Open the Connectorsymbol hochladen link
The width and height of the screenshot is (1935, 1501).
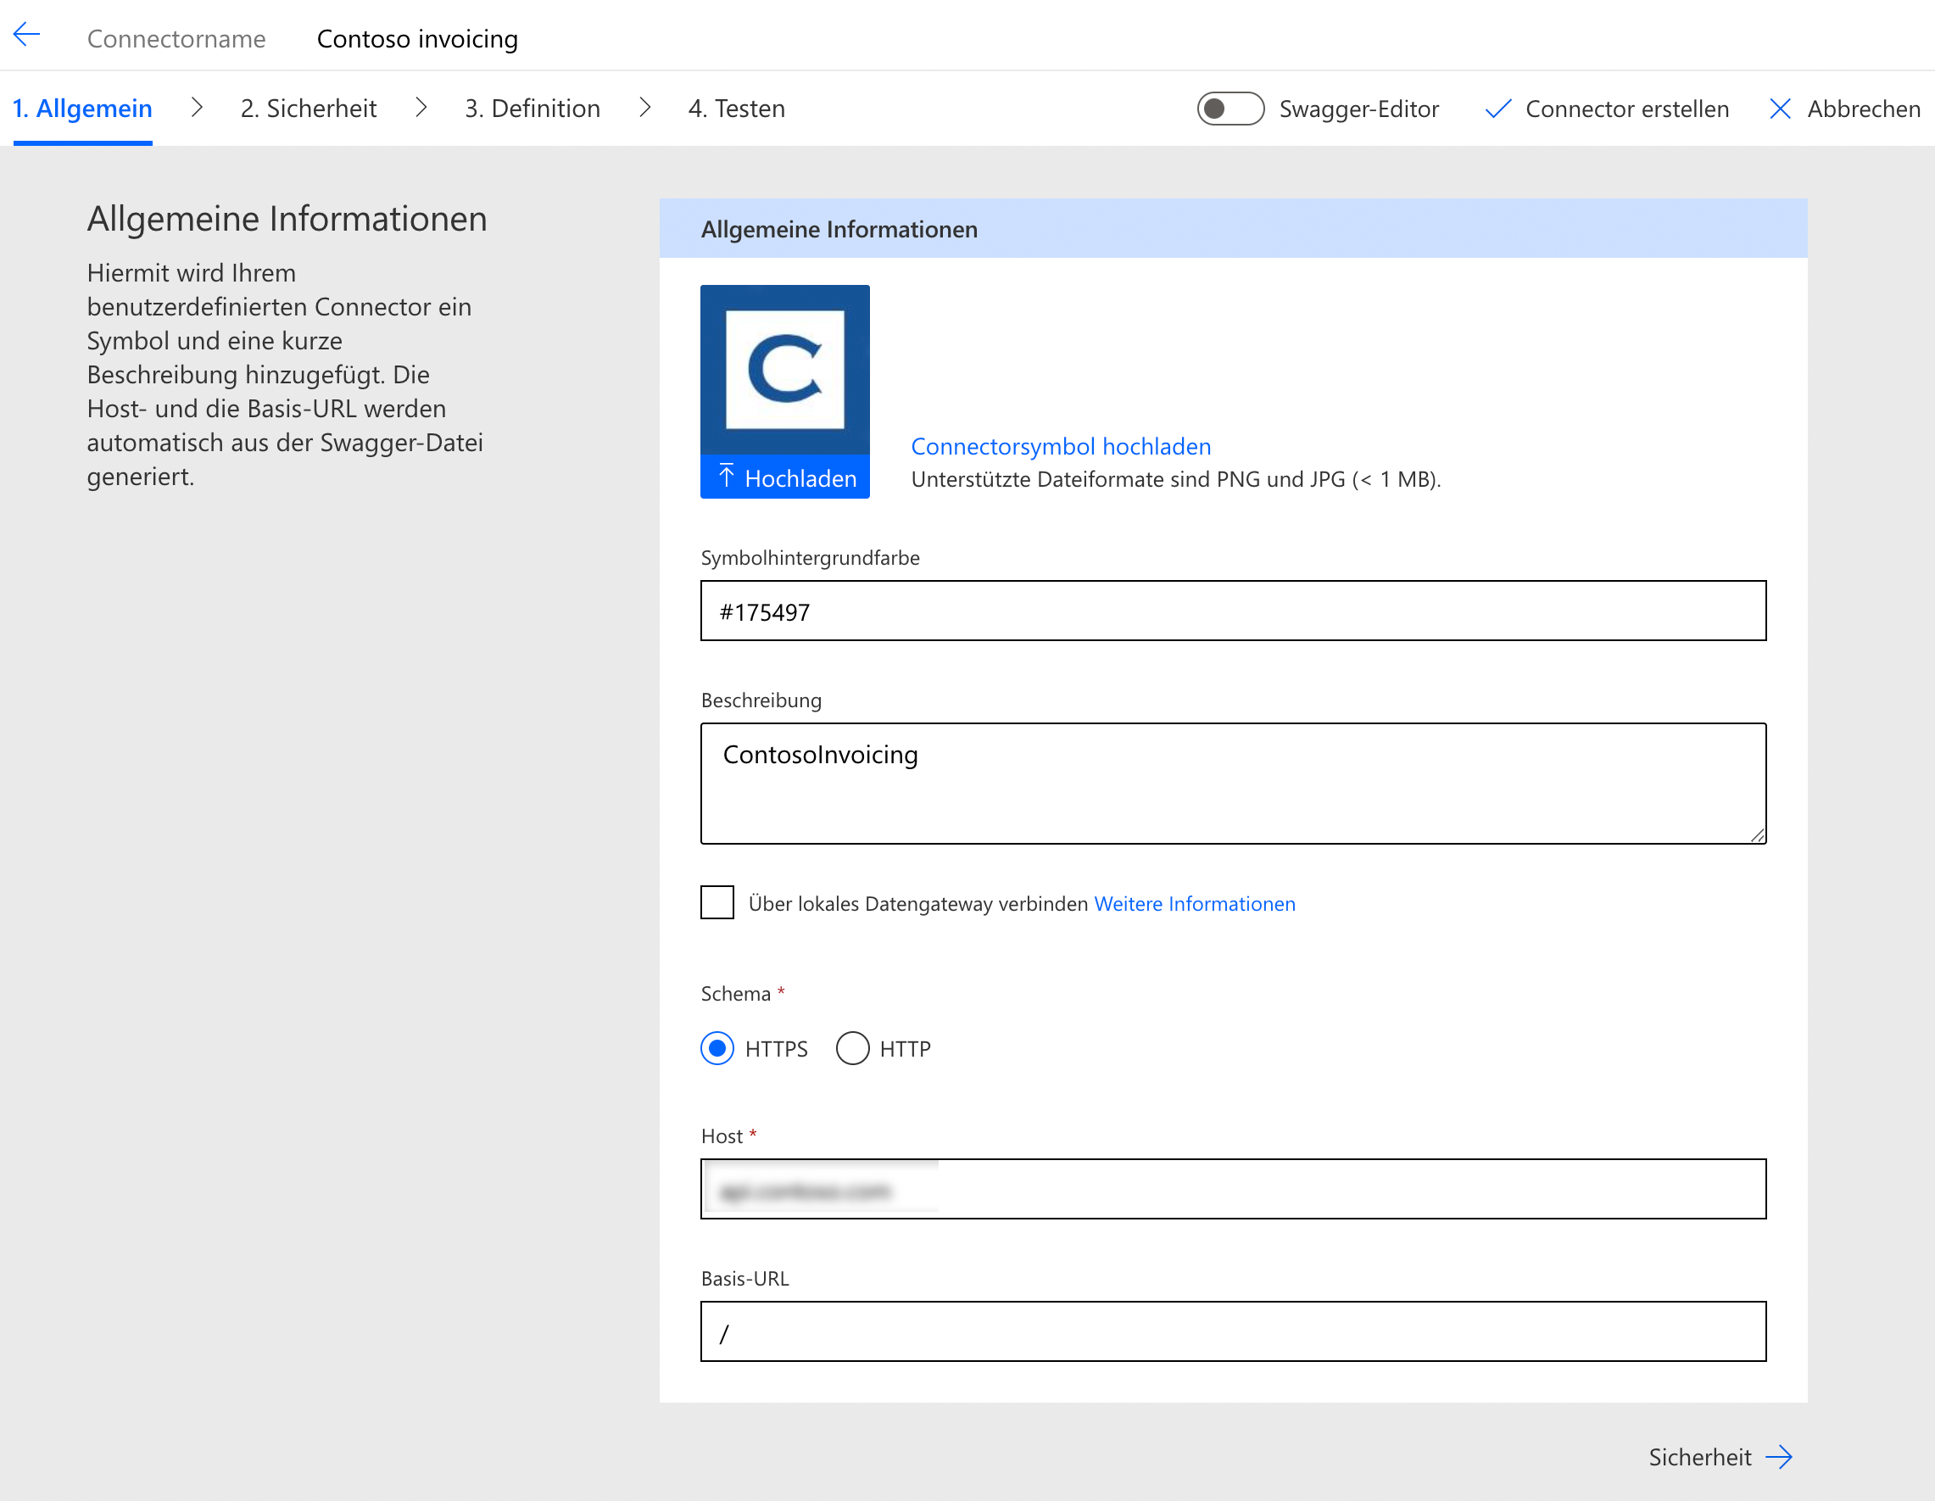[x=1061, y=447]
